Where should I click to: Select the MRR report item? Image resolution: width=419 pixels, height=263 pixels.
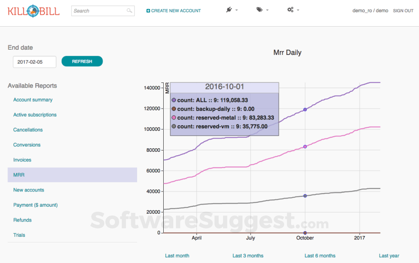point(19,175)
